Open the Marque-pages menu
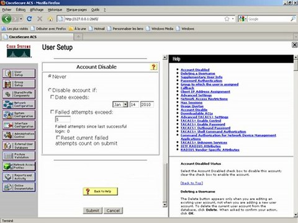This screenshot has width=298, height=223. [76, 10]
